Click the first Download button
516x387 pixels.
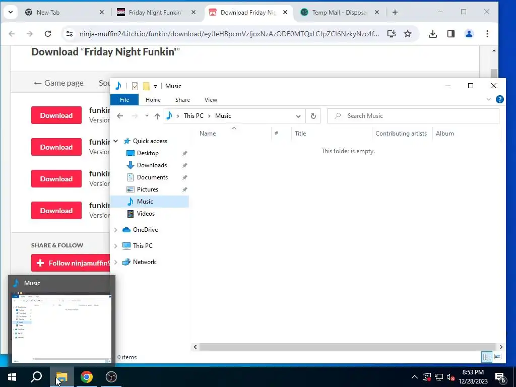point(56,115)
